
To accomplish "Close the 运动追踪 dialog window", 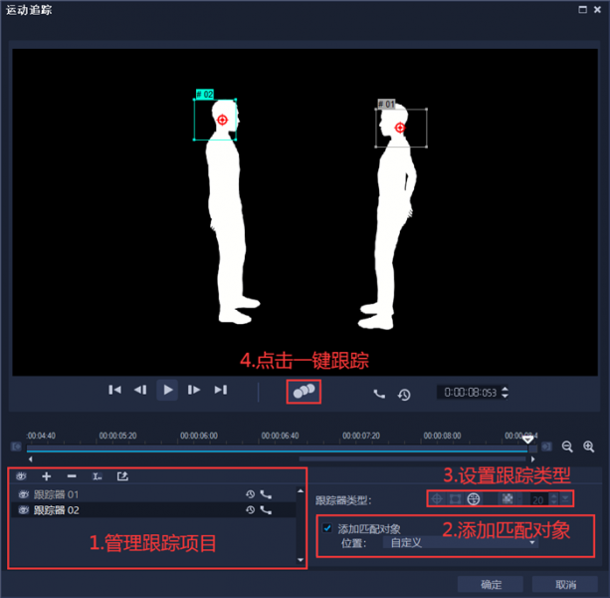I will point(597,9).
